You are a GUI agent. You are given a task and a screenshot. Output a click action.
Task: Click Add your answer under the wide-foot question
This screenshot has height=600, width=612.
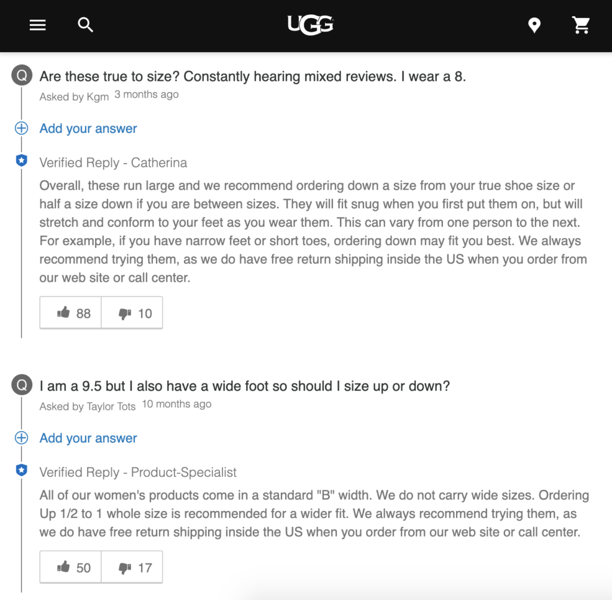(x=88, y=438)
